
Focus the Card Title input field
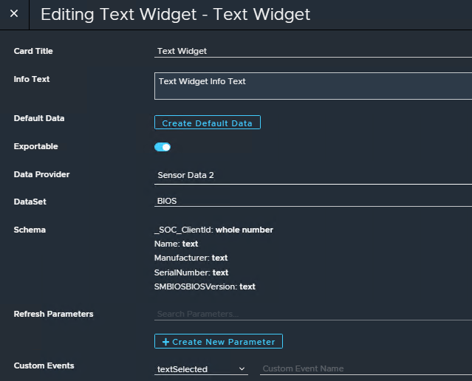313,51
